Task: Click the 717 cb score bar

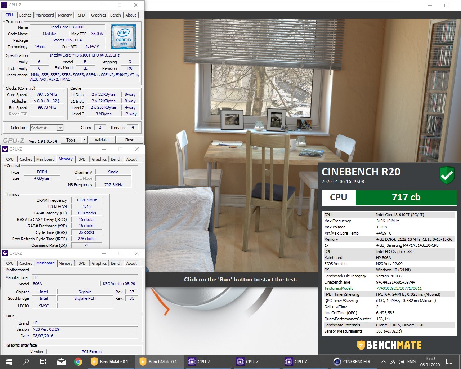Action: point(406,197)
